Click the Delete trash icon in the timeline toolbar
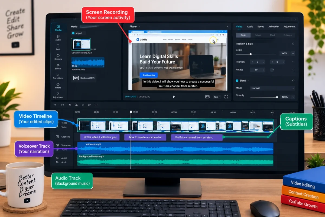Image resolution: width=325 pixels, height=217 pixels. [x=96, y=105]
